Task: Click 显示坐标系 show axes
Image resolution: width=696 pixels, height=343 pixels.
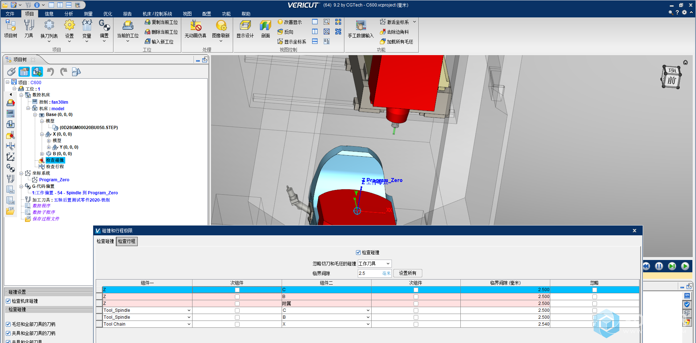Action: click(292, 42)
